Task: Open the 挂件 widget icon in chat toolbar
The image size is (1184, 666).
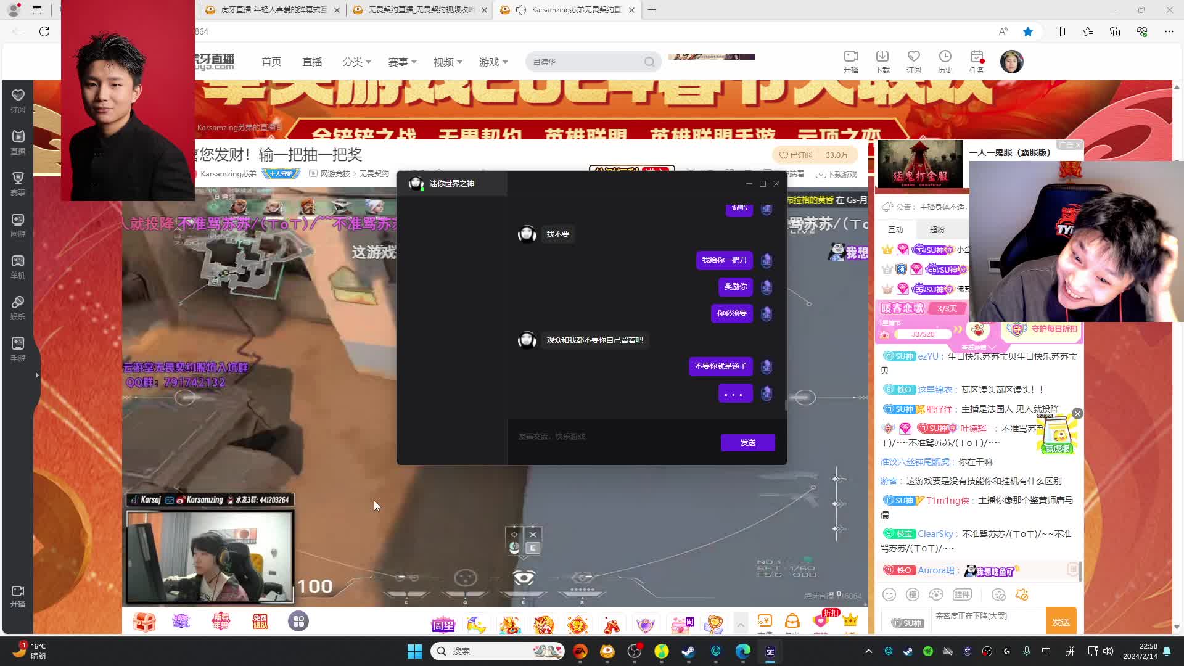Action: click(x=962, y=594)
